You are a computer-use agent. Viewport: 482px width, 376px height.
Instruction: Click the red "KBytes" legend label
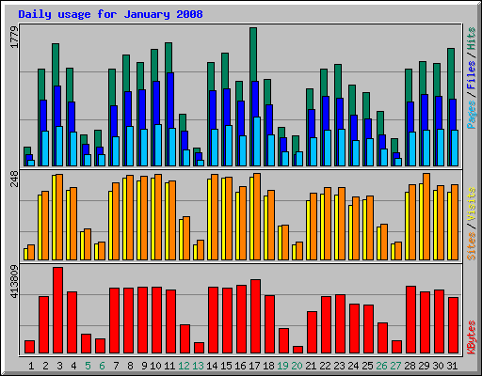coord(472,337)
